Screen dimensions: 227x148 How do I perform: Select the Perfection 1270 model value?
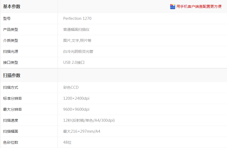click(x=77, y=18)
